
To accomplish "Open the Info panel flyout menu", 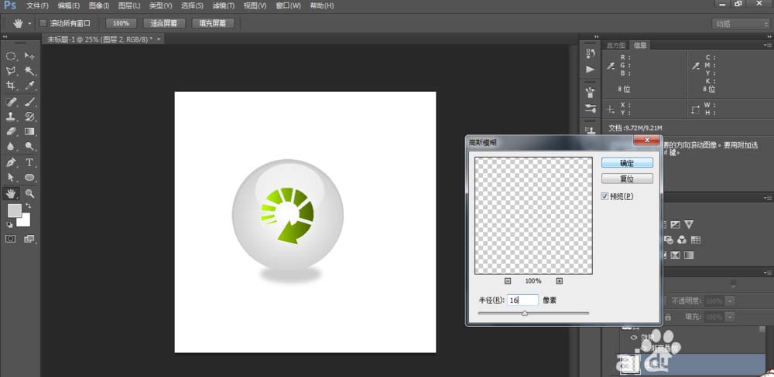I will pyautogui.click(x=766, y=45).
